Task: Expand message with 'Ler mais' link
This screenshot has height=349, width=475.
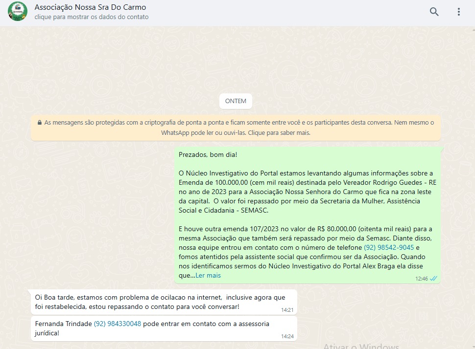Action: coord(208,276)
